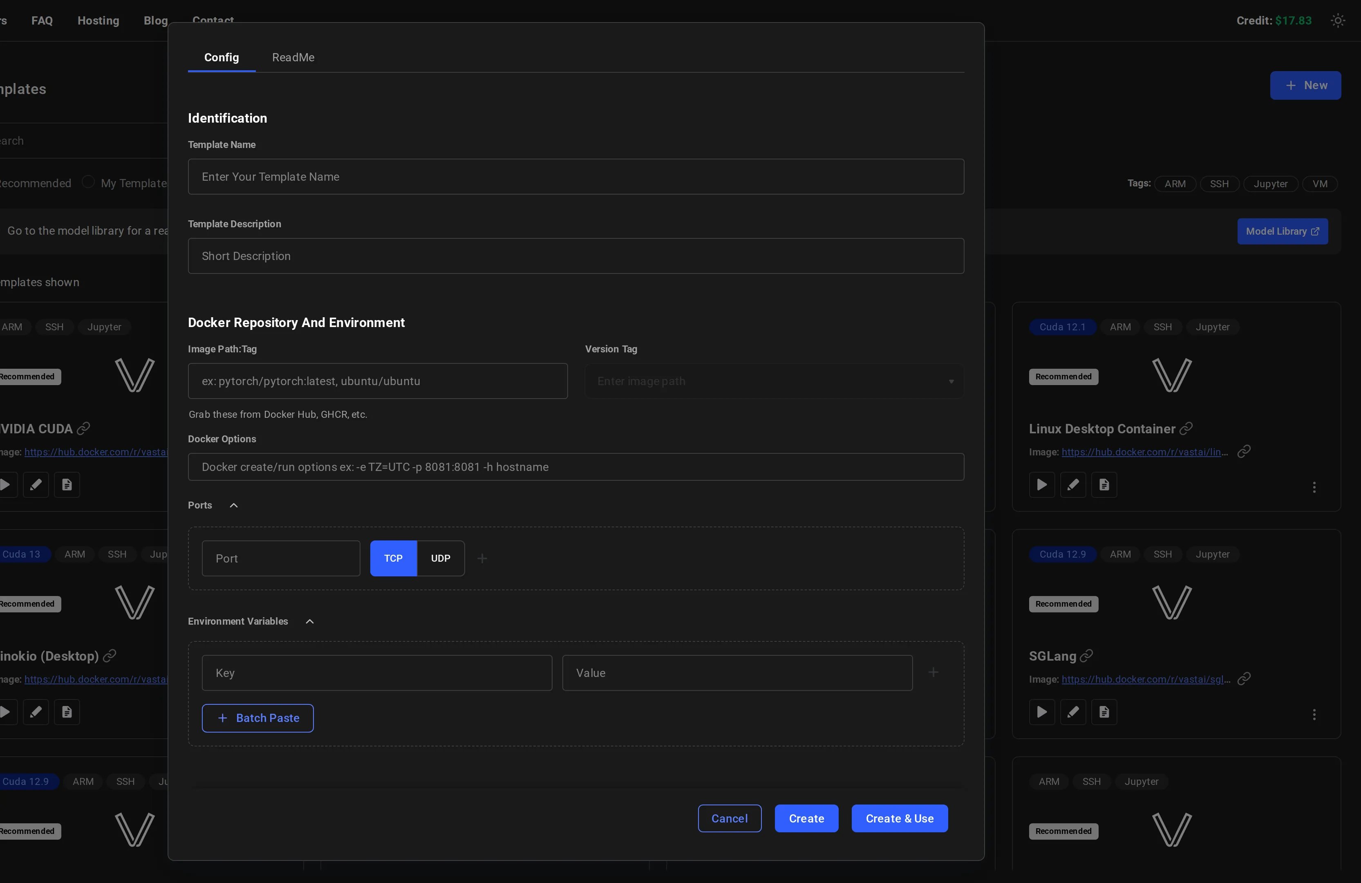Open the Hosting nav item
Viewport: 1361px width, 883px height.
click(98, 20)
